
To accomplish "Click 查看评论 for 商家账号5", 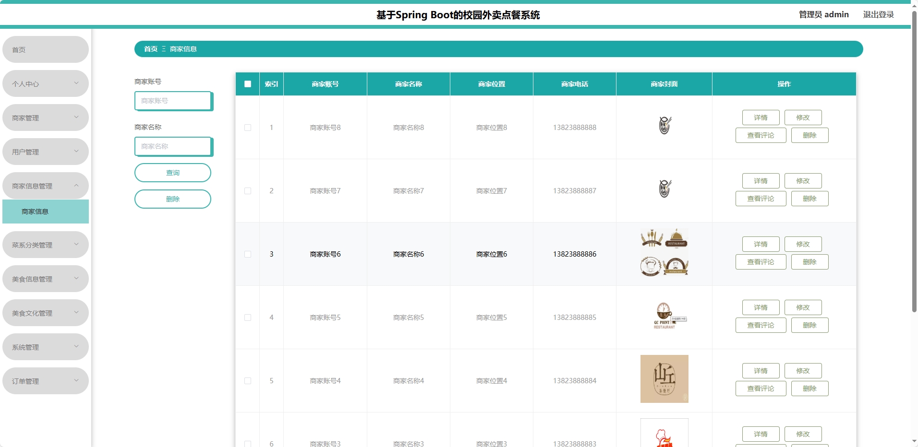I will [761, 325].
